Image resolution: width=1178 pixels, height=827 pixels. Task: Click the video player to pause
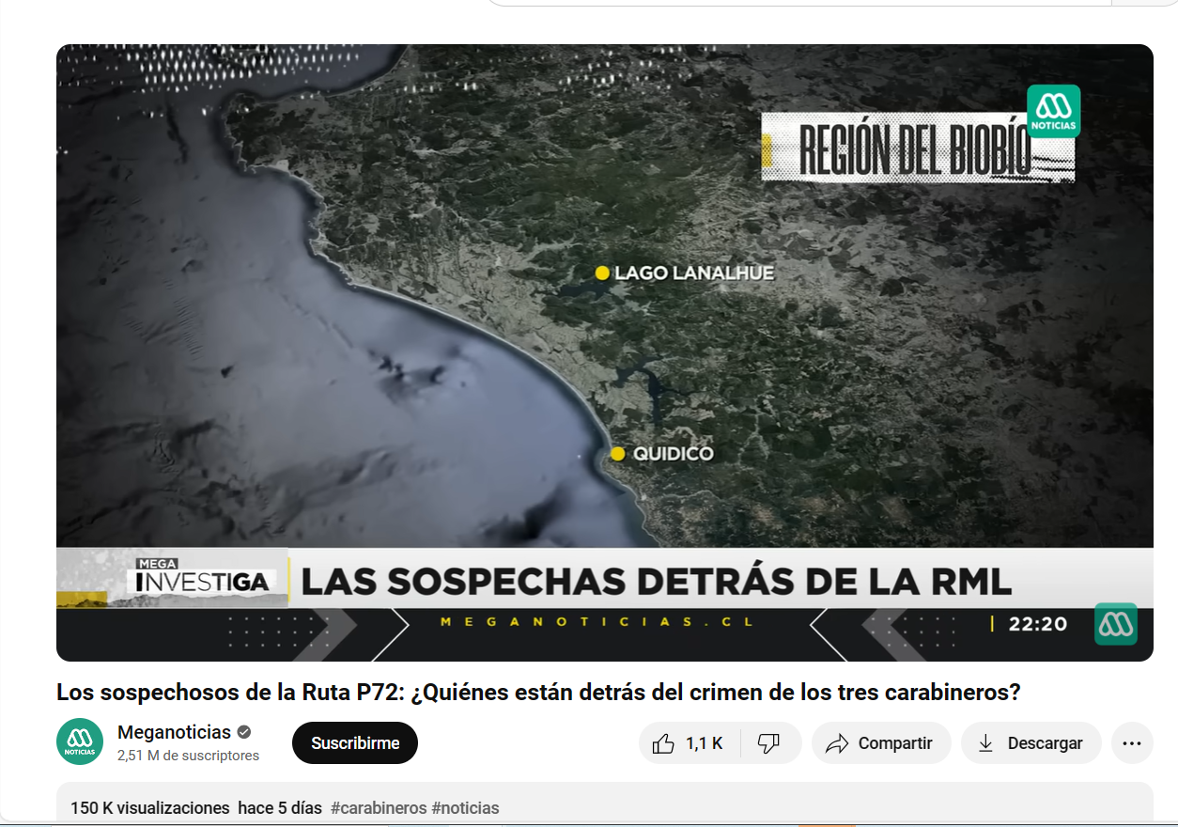[605, 352]
